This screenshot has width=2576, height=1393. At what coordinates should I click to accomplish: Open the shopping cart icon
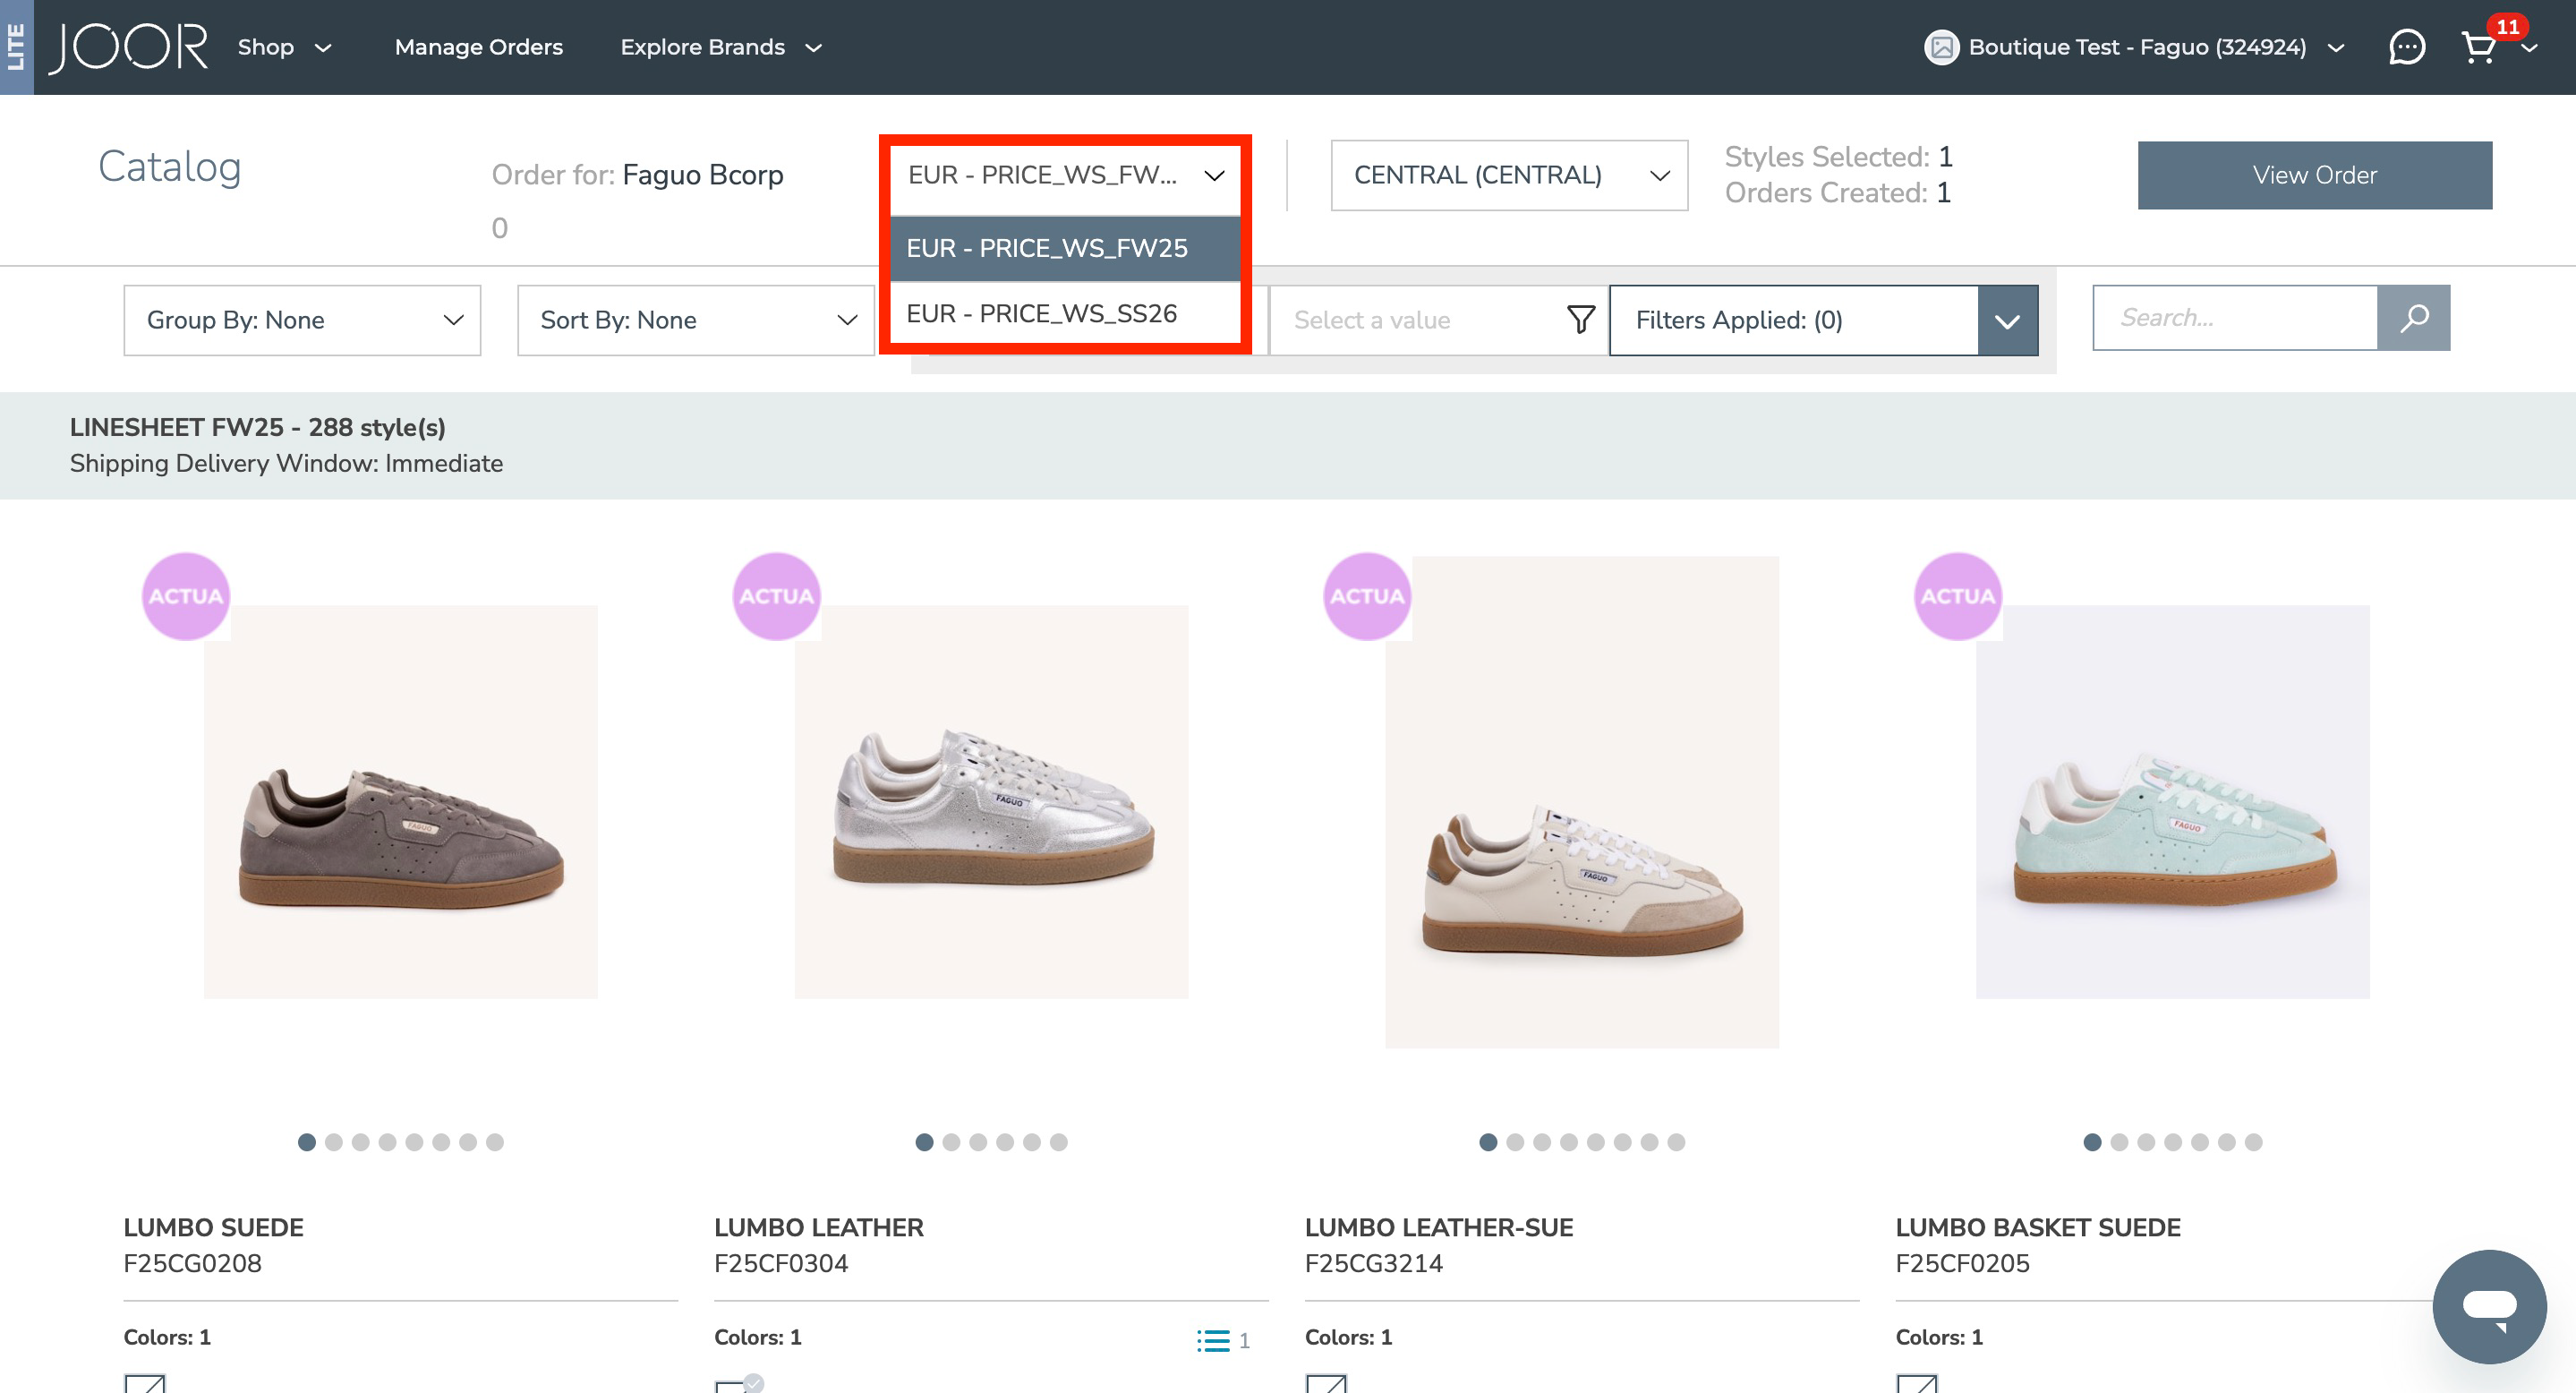(2478, 48)
